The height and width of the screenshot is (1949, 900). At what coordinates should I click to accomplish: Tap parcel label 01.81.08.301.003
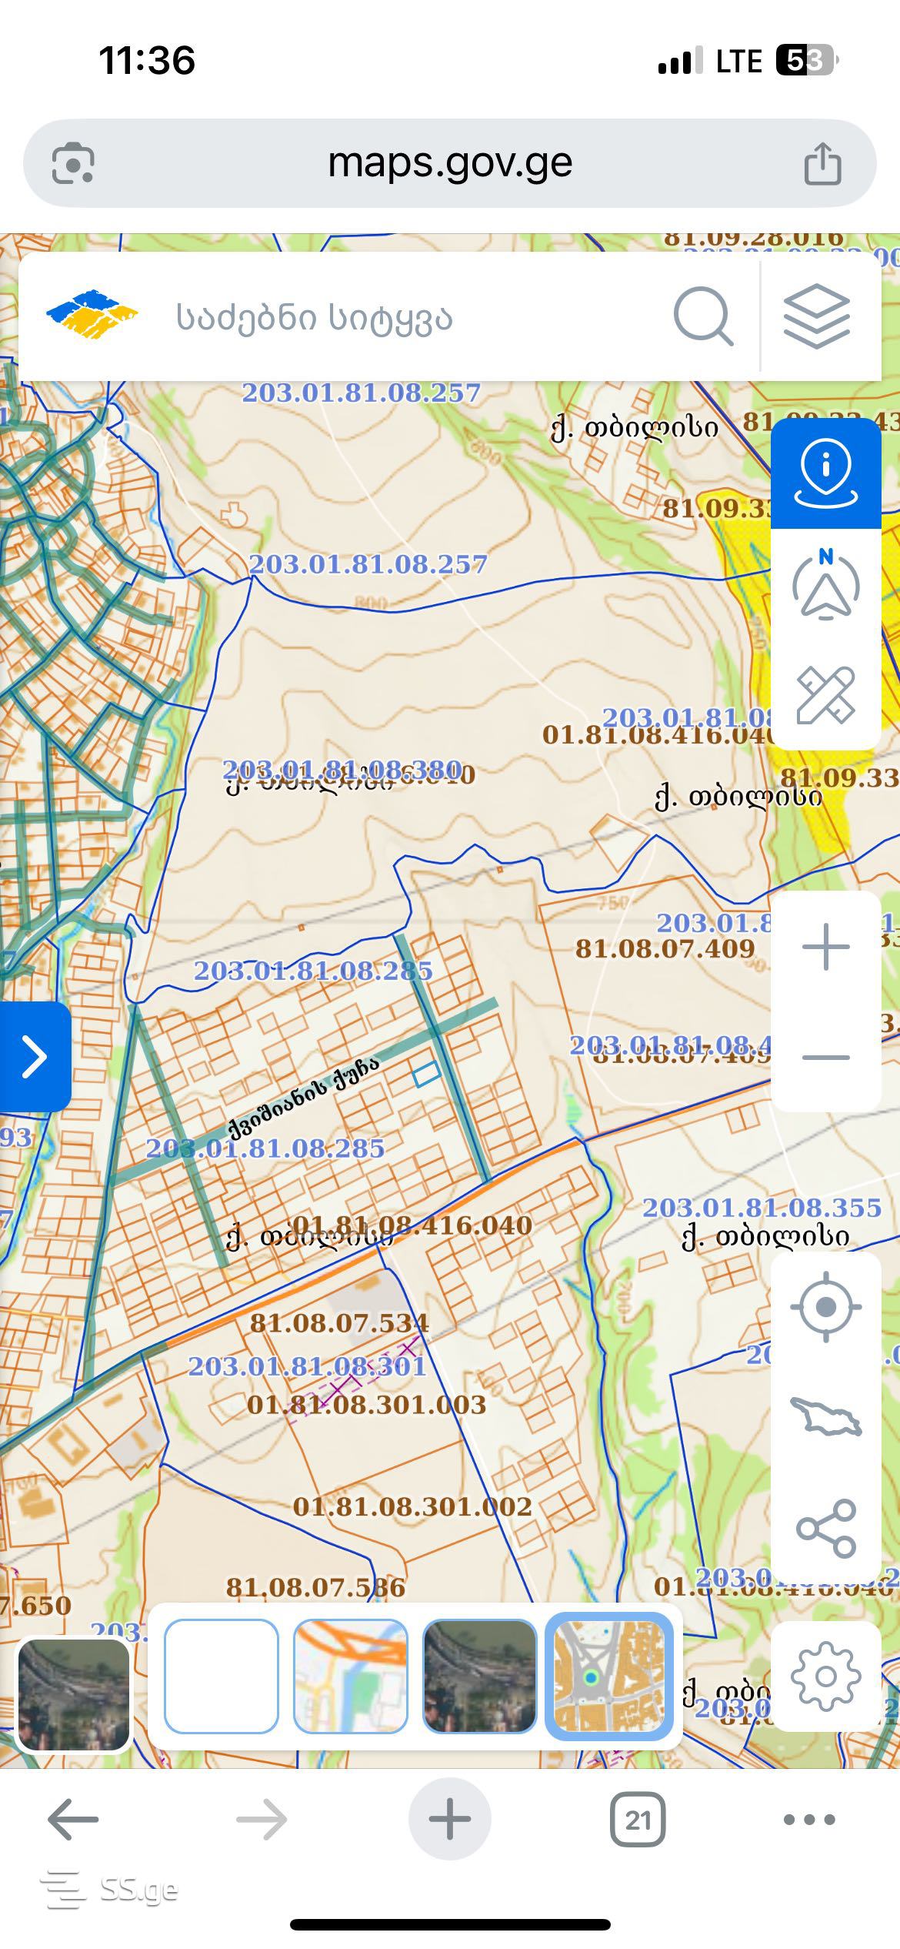pyautogui.click(x=366, y=1405)
